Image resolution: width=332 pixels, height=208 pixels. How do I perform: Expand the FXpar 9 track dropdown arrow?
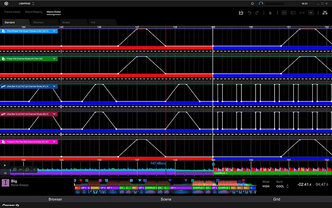click(54, 59)
